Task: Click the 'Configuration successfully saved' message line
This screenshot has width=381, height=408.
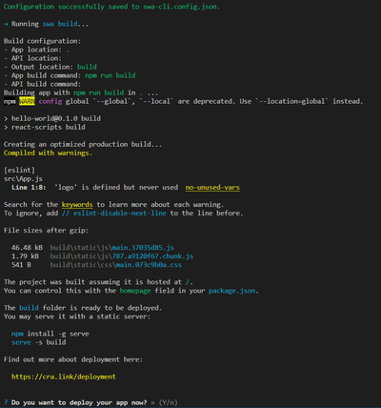Action: pyautogui.click(x=111, y=7)
